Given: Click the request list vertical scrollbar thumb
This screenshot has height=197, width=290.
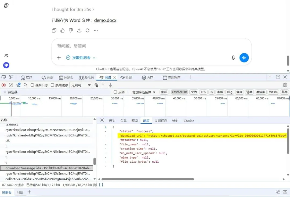Looking at the screenshot, I should point(95,161).
